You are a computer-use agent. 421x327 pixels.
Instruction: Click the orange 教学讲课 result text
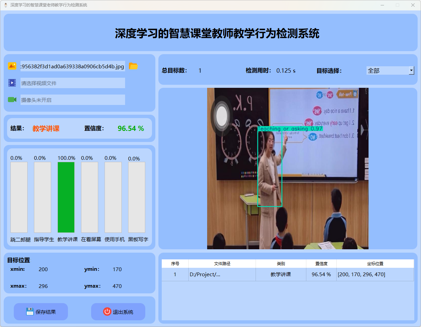pyautogui.click(x=46, y=129)
